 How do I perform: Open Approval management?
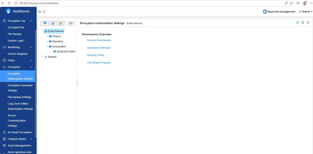click(279, 12)
